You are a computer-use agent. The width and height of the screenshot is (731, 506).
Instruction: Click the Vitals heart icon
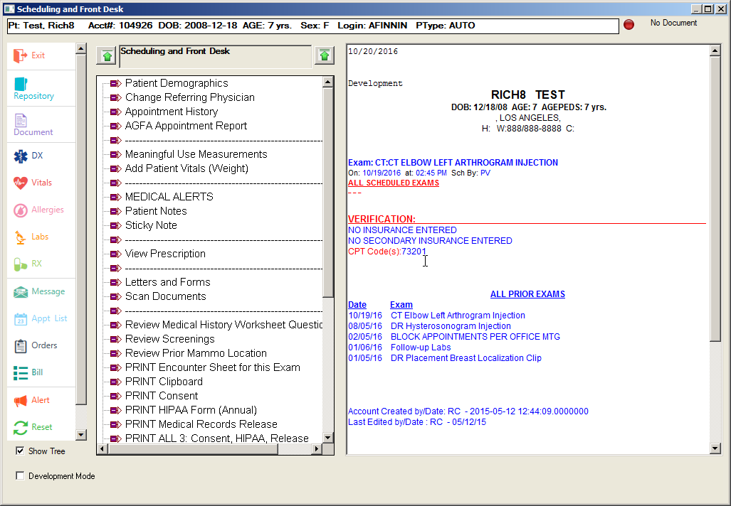coord(21,183)
